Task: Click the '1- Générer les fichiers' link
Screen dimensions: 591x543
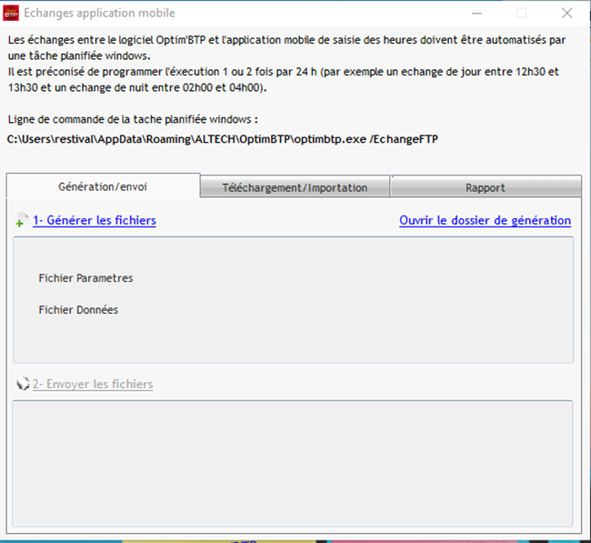Action: tap(94, 220)
